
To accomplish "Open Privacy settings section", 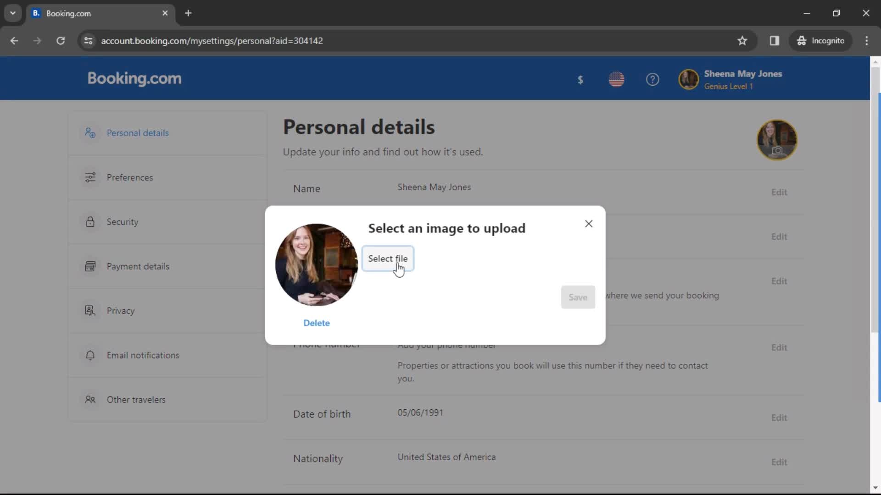I will [x=167, y=311].
